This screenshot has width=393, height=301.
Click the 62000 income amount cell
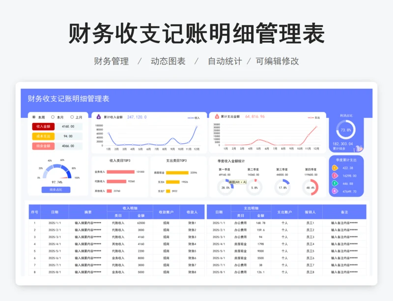[141, 223]
